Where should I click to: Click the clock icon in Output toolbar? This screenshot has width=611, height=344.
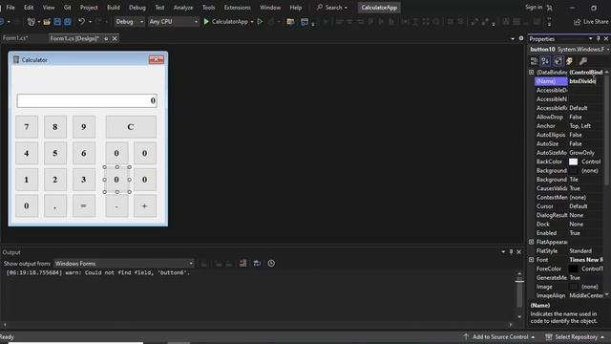pyautogui.click(x=271, y=264)
